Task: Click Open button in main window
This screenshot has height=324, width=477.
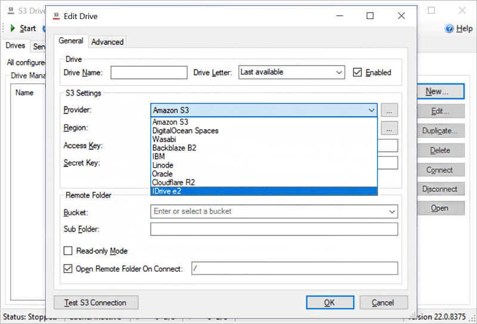Action: 440,208
